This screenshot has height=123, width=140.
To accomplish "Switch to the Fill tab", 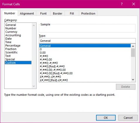I will tap(72, 13).
